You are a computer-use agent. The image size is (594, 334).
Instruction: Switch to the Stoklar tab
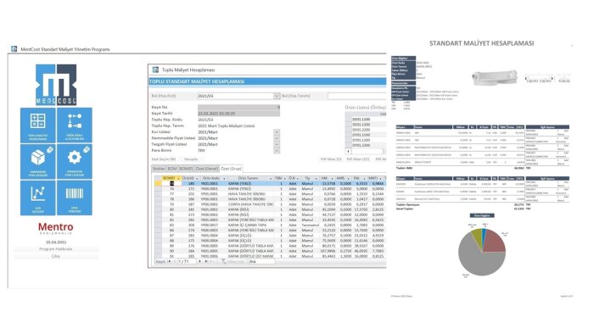[159, 169]
